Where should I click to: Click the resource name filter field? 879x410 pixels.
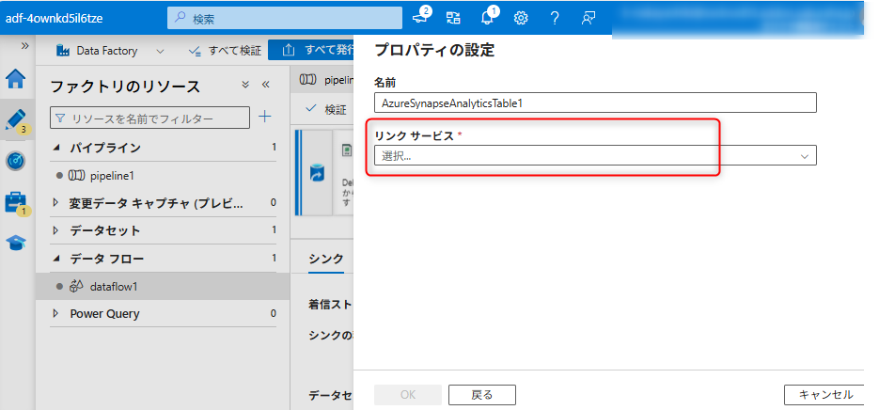pos(149,118)
